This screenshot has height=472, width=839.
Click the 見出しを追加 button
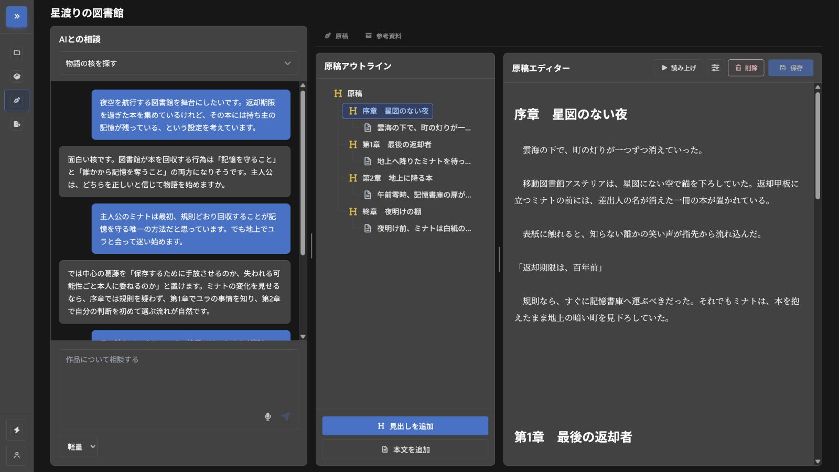(x=405, y=426)
